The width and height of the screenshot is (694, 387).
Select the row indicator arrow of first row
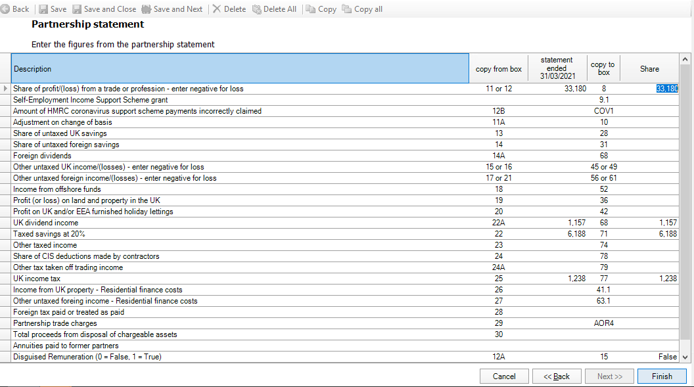coord(5,89)
